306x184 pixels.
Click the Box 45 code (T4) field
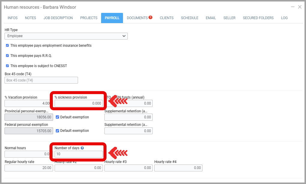tap(41, 80)
